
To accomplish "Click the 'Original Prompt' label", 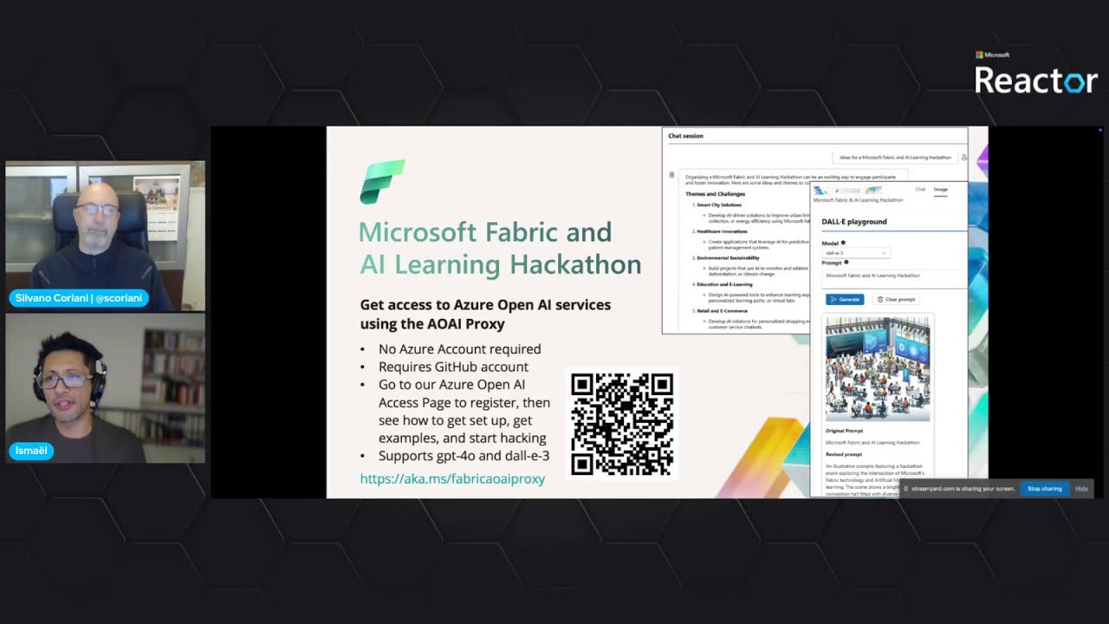I will [x=844, y=431].
